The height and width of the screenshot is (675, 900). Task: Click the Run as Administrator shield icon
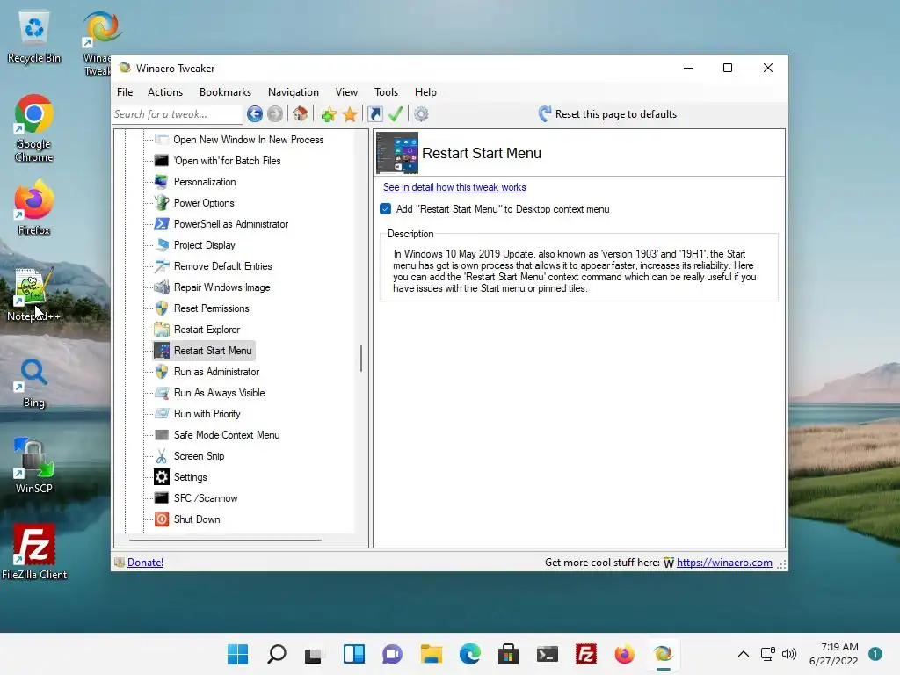pos(162,372)
